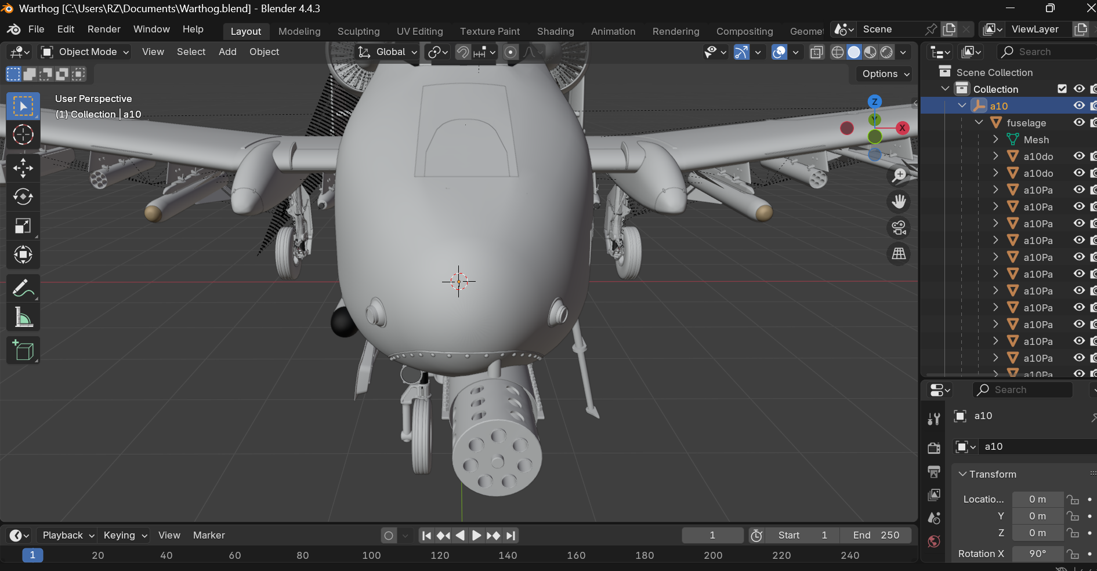Open the Output properties tab
This screenshot has width=1097, height=571.
934,471
